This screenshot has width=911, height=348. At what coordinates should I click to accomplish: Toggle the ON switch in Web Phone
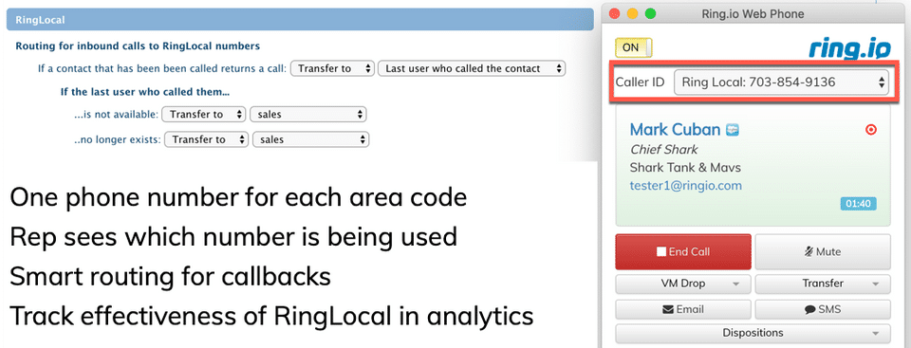point(633,47)
